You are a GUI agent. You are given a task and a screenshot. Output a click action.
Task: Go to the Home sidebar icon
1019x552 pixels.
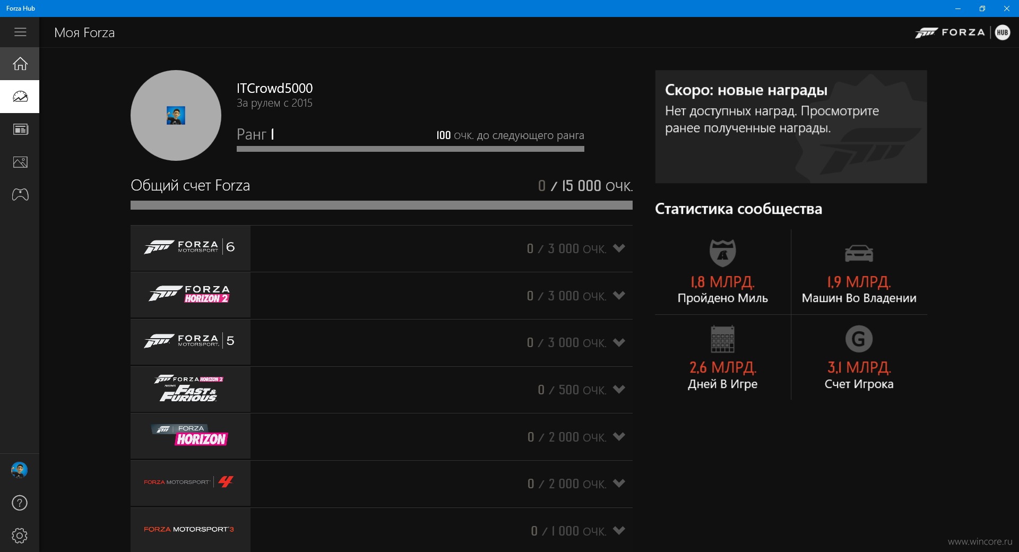pos(20,64)
